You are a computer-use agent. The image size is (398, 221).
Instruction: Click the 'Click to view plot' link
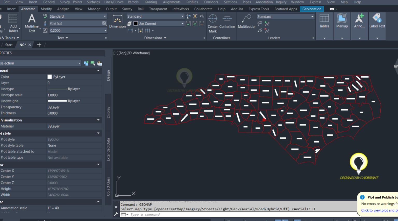(x=380, y=210)
